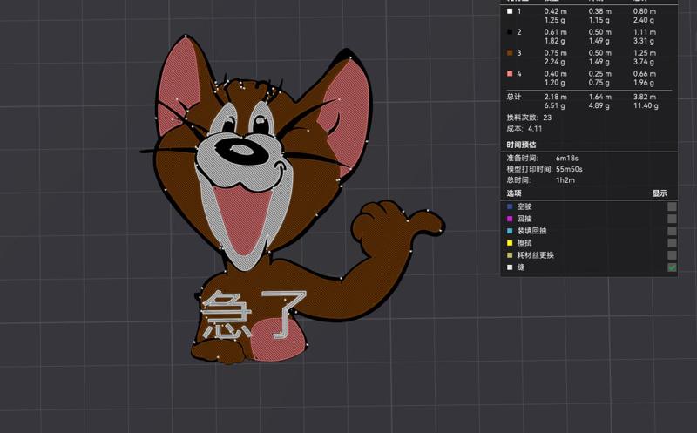Toggle the 空驶 display checkbox
This screenshot has width=697, height=433.
click(x=672, y=206)
